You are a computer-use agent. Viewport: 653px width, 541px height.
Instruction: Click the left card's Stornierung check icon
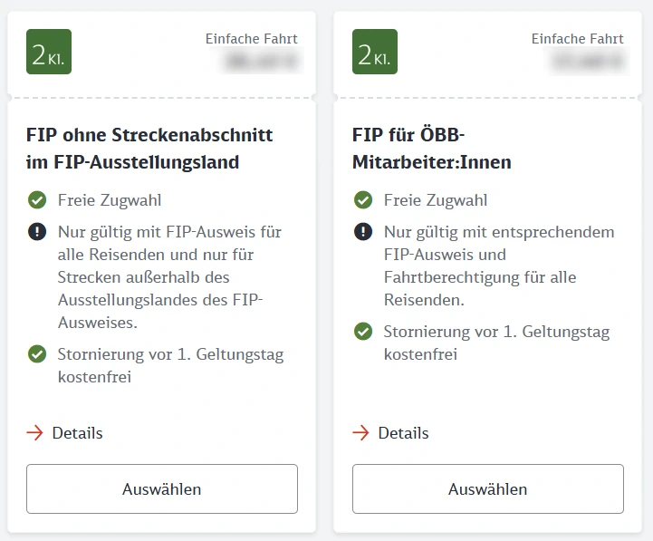(37, 354)
